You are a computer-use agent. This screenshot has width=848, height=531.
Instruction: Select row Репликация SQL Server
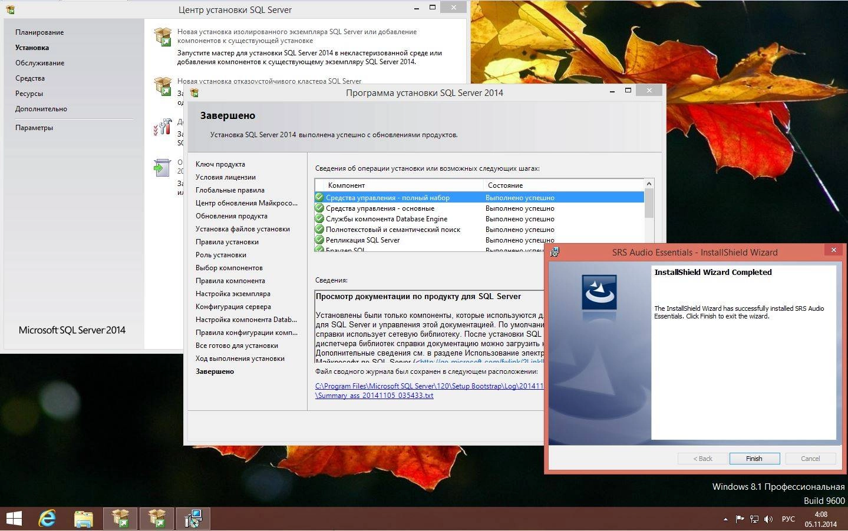tap(479, 240)
